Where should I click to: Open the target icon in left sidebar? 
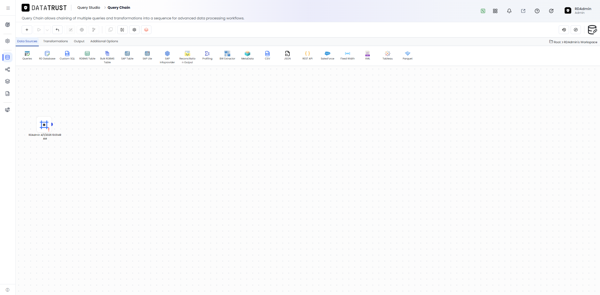pyautogui.click(x=8, y=25)
